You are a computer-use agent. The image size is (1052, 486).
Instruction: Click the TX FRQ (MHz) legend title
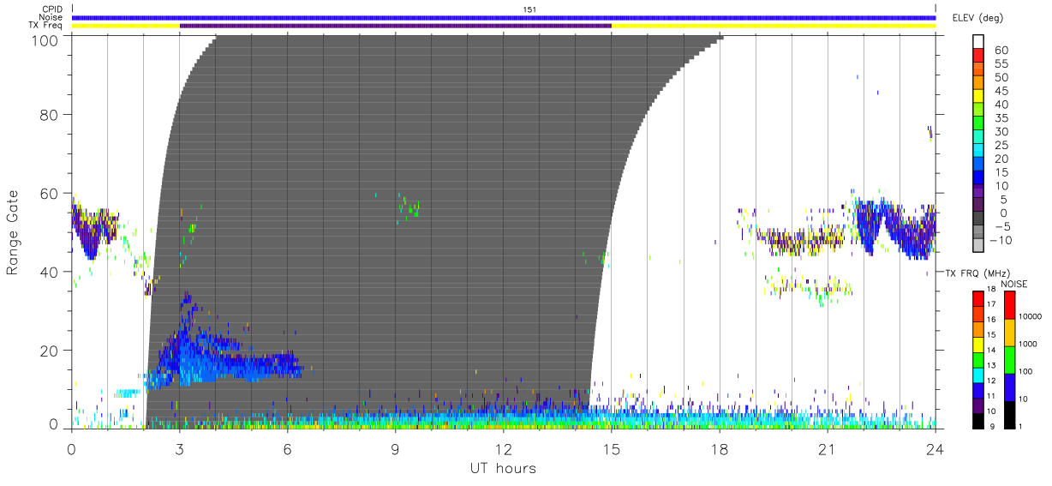click(x=977, y=273)
